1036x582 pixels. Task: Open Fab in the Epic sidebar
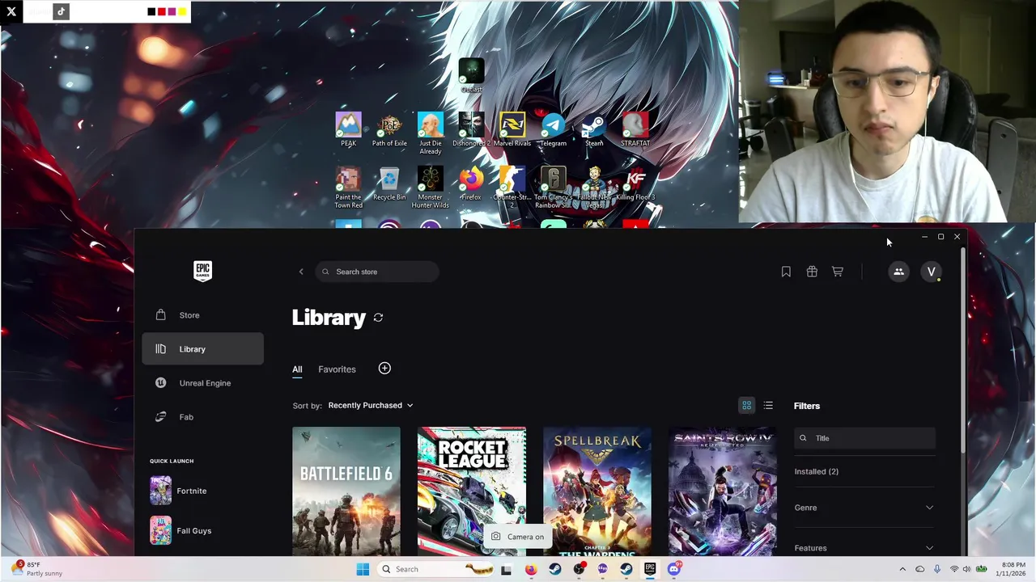click(202, 417)
